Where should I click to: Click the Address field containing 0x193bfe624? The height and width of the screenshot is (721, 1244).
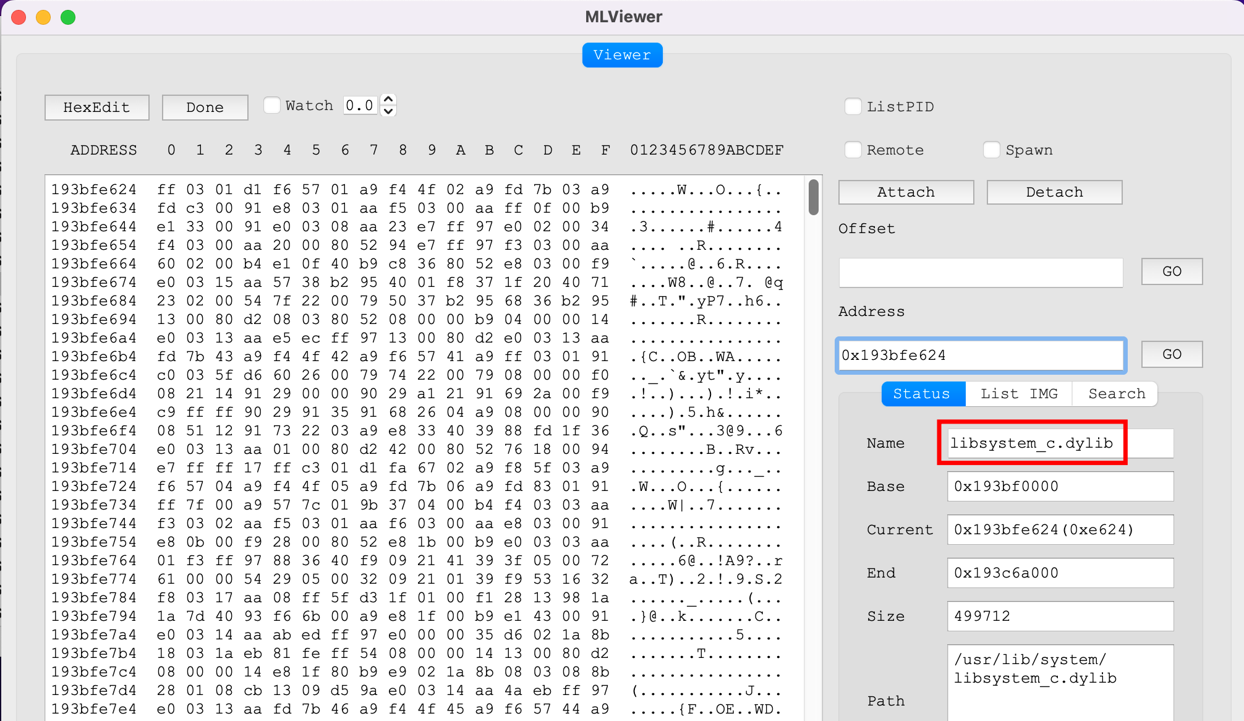981,355
